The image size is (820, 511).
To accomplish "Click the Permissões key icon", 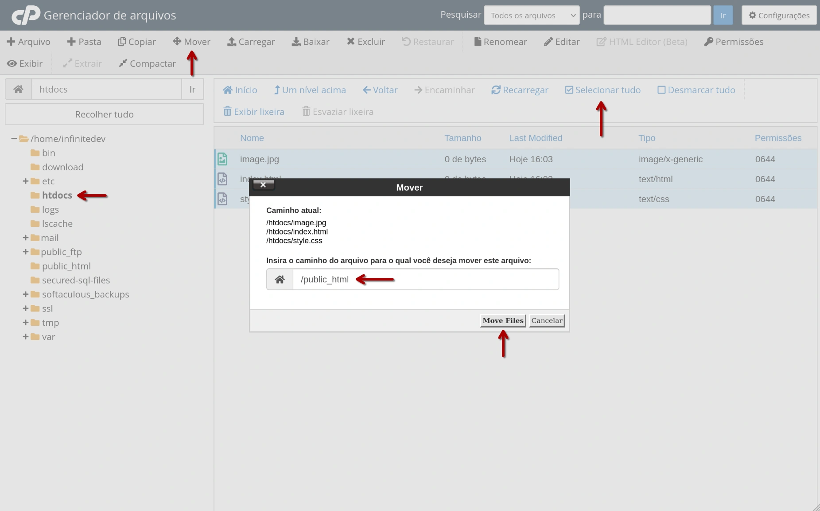I will [733, 42].
